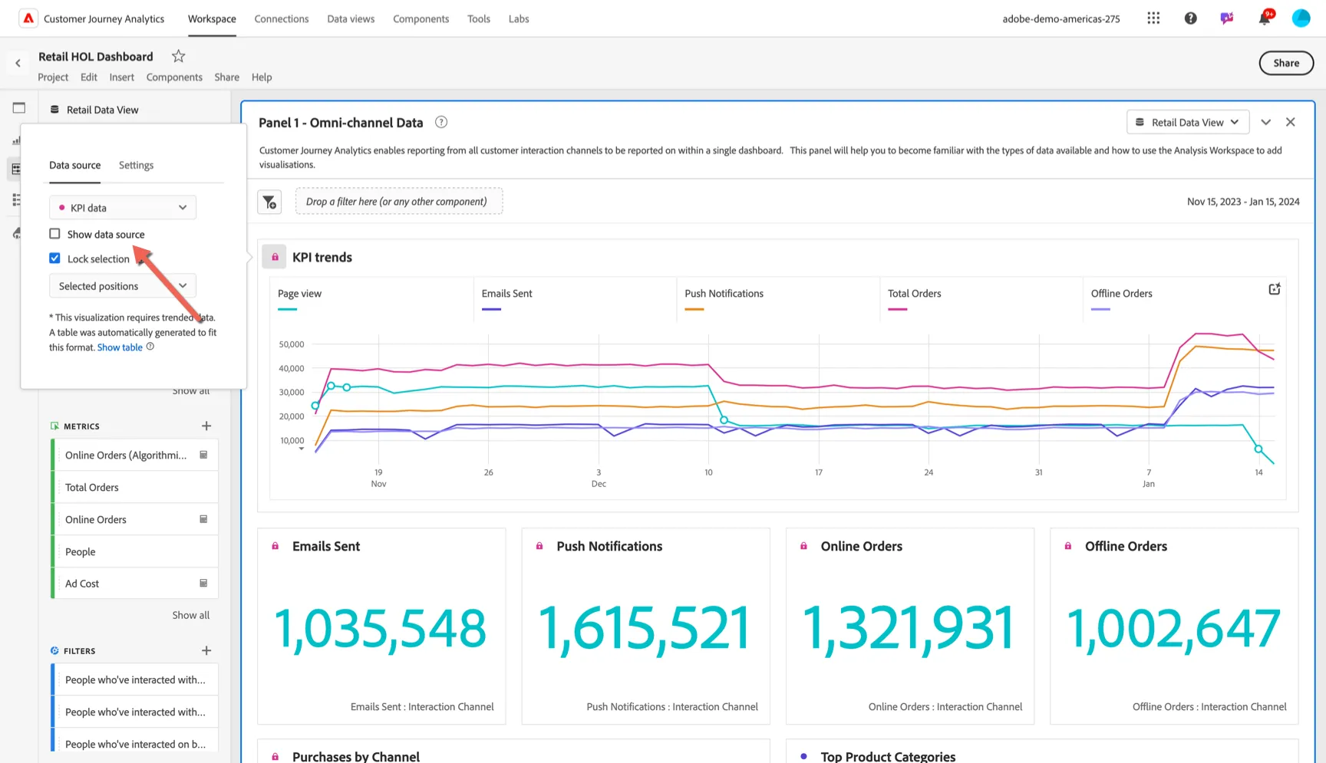Open the chat announcements icon in header
1326x763 pixels.
coord(1227,18)
